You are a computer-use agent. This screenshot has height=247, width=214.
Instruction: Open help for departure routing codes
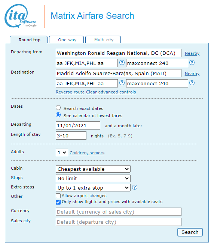point(122,63)
